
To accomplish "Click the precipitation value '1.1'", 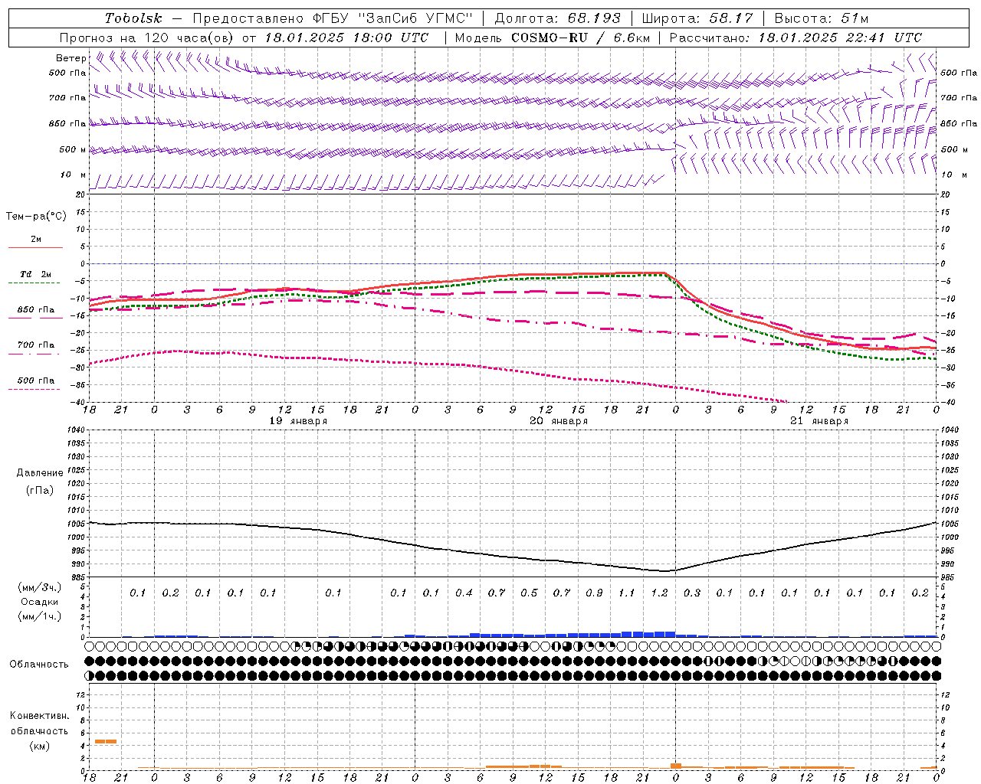I will click(627, 593).
